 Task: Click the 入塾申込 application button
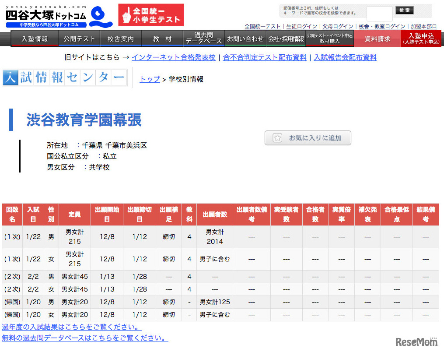point(420,39)
